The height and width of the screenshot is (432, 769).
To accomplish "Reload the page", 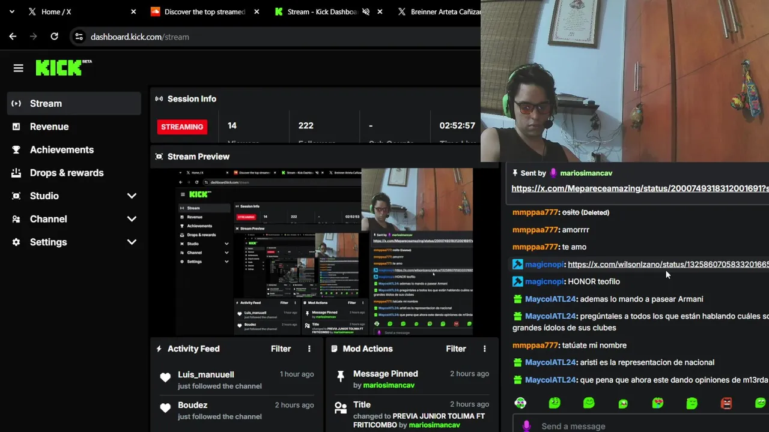I will [x=54, y=37].
